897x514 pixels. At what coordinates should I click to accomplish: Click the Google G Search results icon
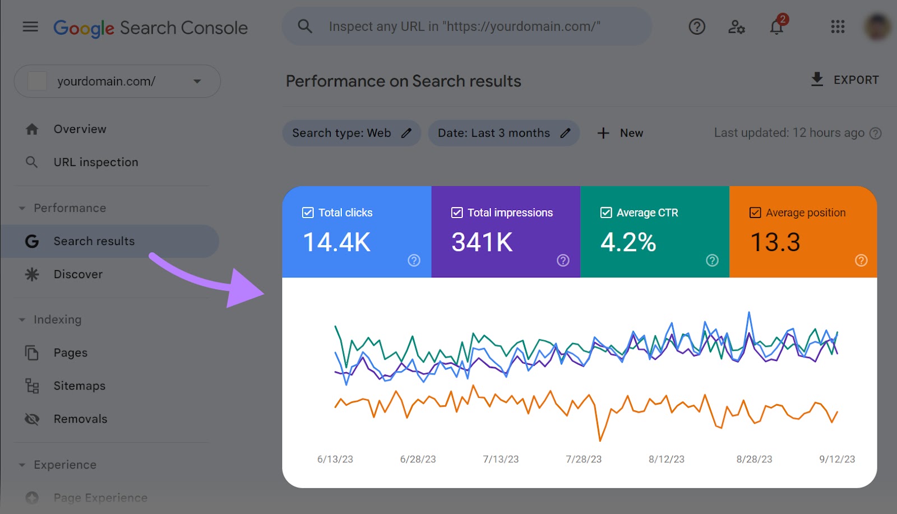point(32,241)
